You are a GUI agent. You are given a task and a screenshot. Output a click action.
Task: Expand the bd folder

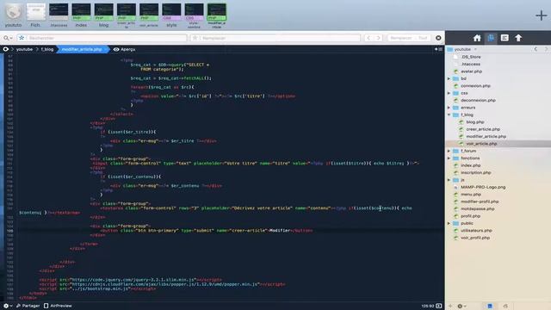(x=449, y=78)
